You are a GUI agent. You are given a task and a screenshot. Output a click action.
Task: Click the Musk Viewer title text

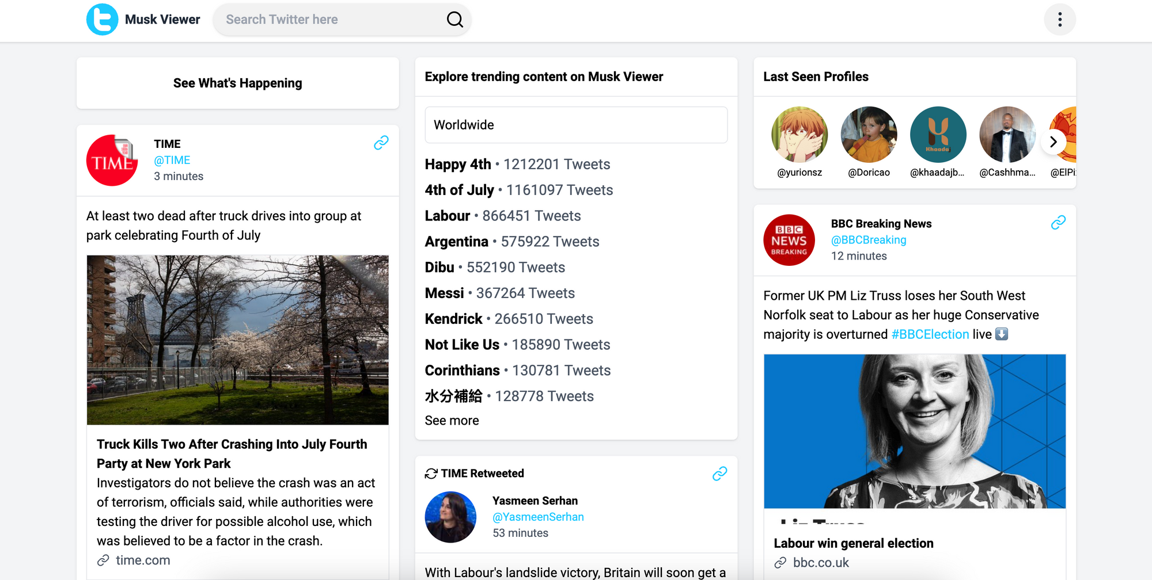coord(162,20)
